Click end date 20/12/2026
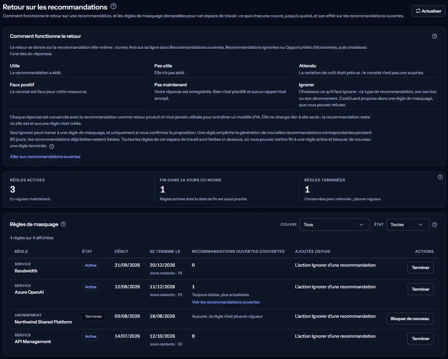 pos(162,265)
